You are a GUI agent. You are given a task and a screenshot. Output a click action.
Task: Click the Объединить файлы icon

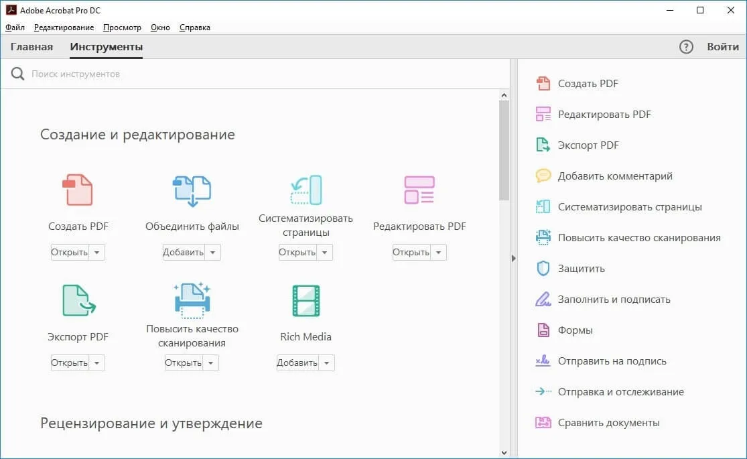click(x=191, y=190)
